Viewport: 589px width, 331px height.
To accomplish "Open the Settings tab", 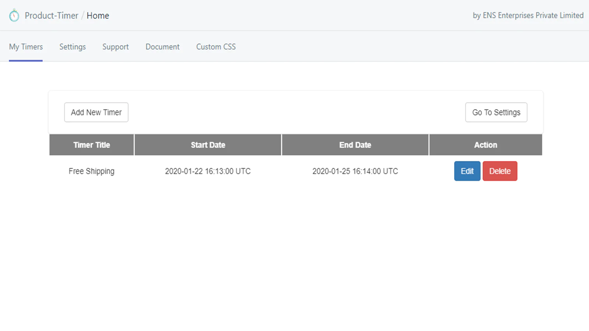I will (73, 47).
